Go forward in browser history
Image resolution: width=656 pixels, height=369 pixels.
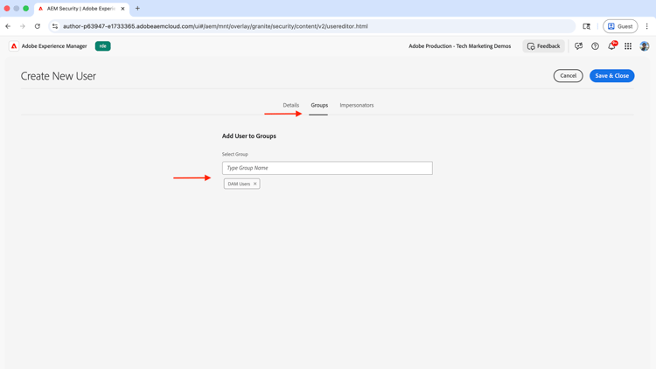point(23,26)
